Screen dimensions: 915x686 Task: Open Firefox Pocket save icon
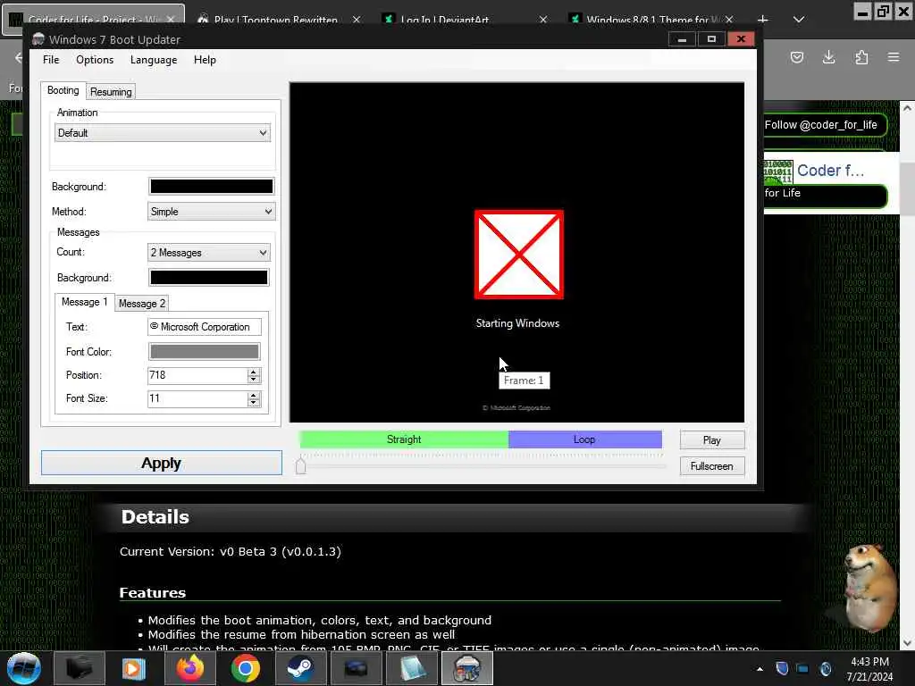(796, 57)
